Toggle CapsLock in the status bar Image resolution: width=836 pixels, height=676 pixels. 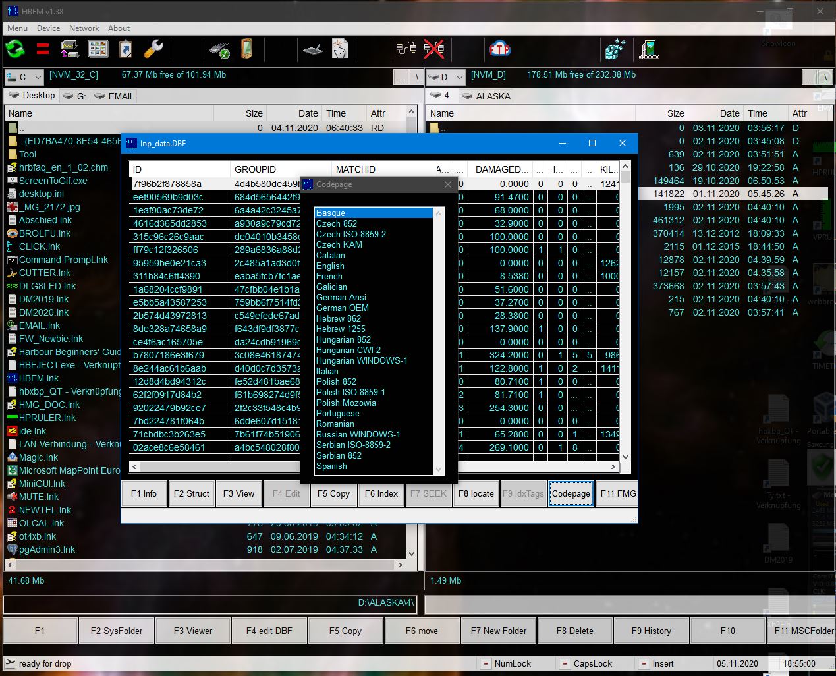(565, 663)
